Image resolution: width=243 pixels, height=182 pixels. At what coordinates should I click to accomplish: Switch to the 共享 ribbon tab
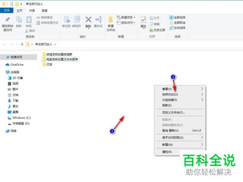(32, 11)
